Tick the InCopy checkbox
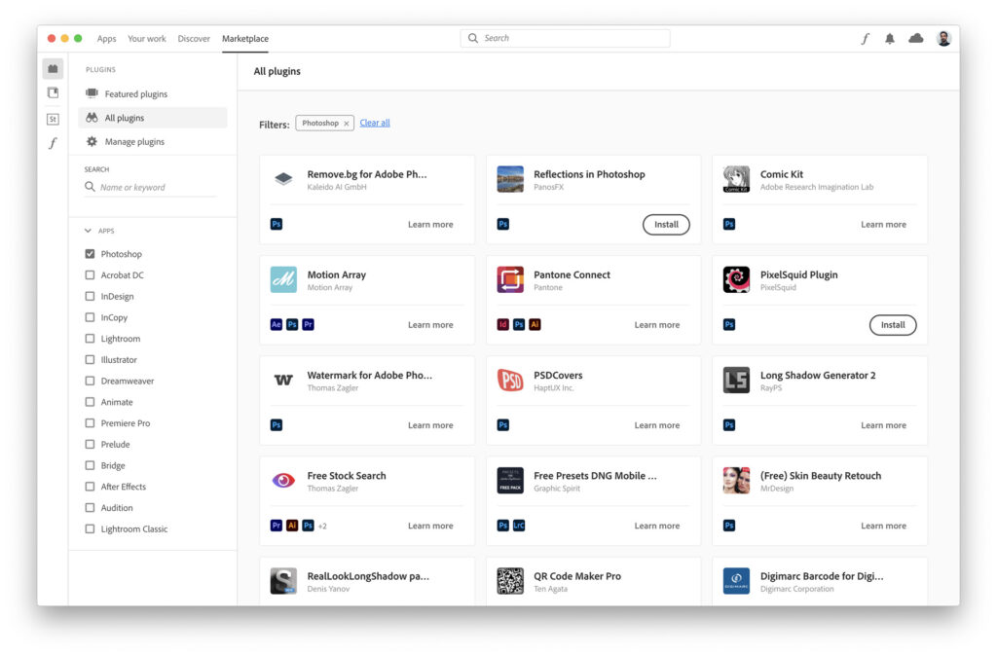Screen dimensions: 997x655 point(90,317)
